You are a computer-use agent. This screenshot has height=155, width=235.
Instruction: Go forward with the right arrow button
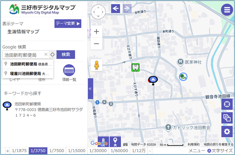pyautogui.click(x=127, y=8)
